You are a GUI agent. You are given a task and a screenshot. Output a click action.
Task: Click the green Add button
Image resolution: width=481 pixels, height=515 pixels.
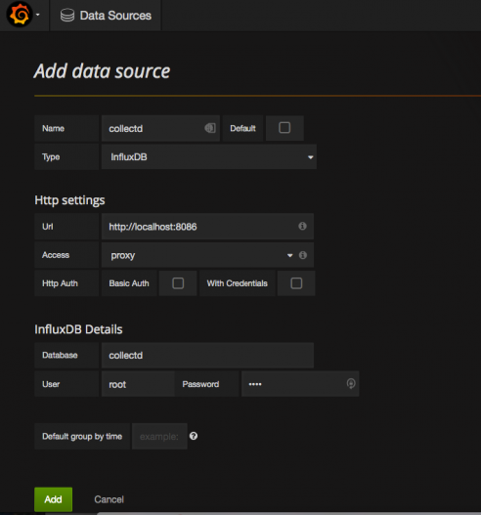coord(53,499)
